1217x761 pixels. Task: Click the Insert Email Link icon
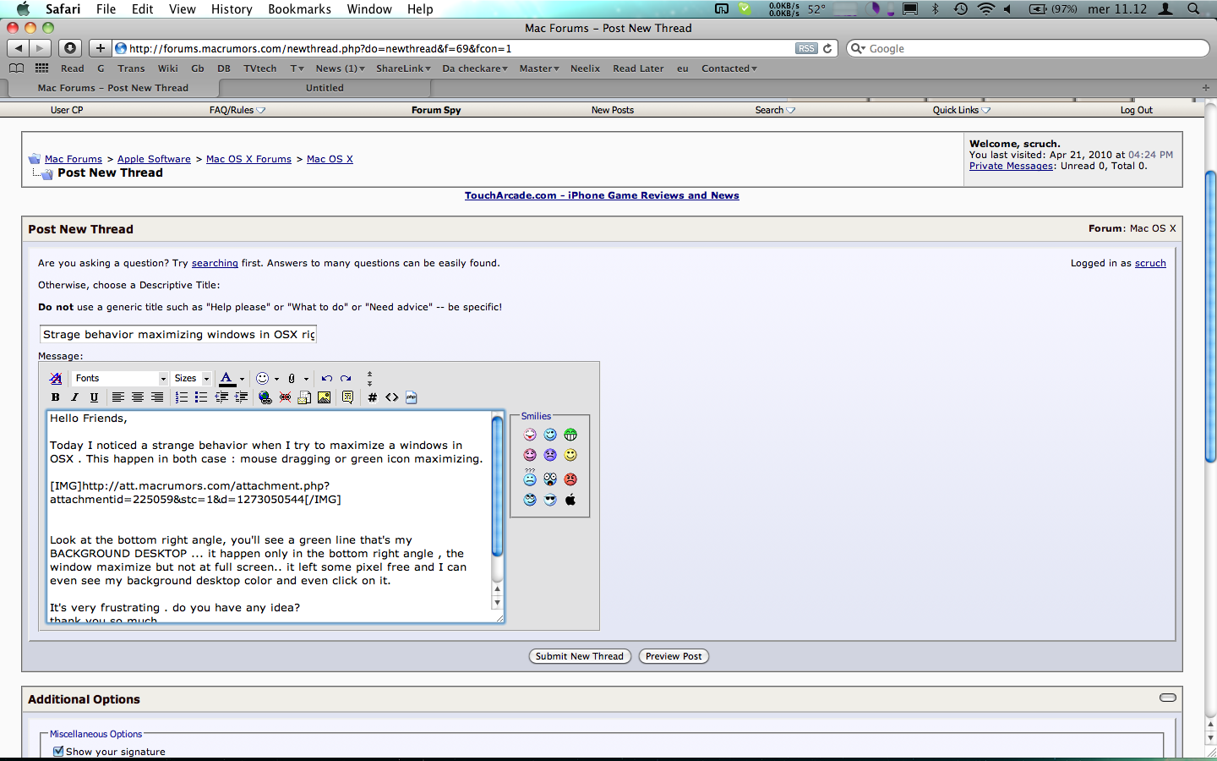304,397
